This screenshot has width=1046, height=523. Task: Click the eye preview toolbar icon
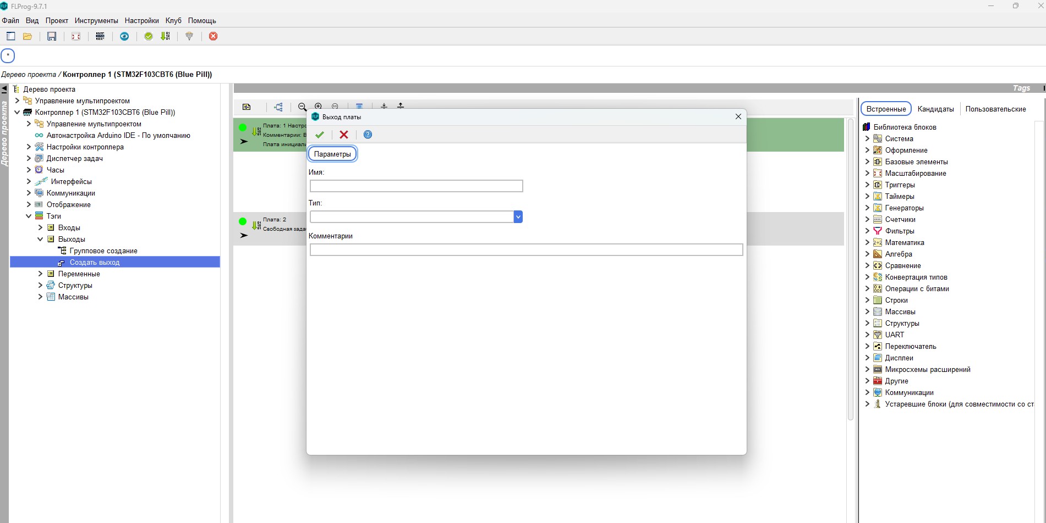[x=124, y=36]
